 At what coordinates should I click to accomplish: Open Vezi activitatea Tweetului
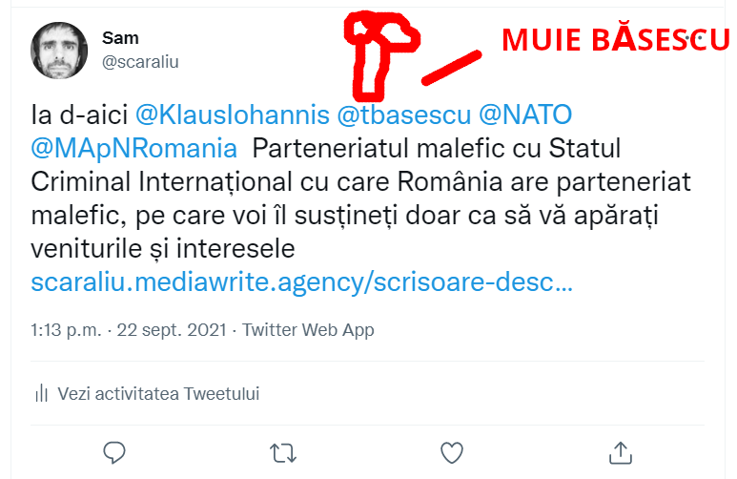(x=158, y=394)
